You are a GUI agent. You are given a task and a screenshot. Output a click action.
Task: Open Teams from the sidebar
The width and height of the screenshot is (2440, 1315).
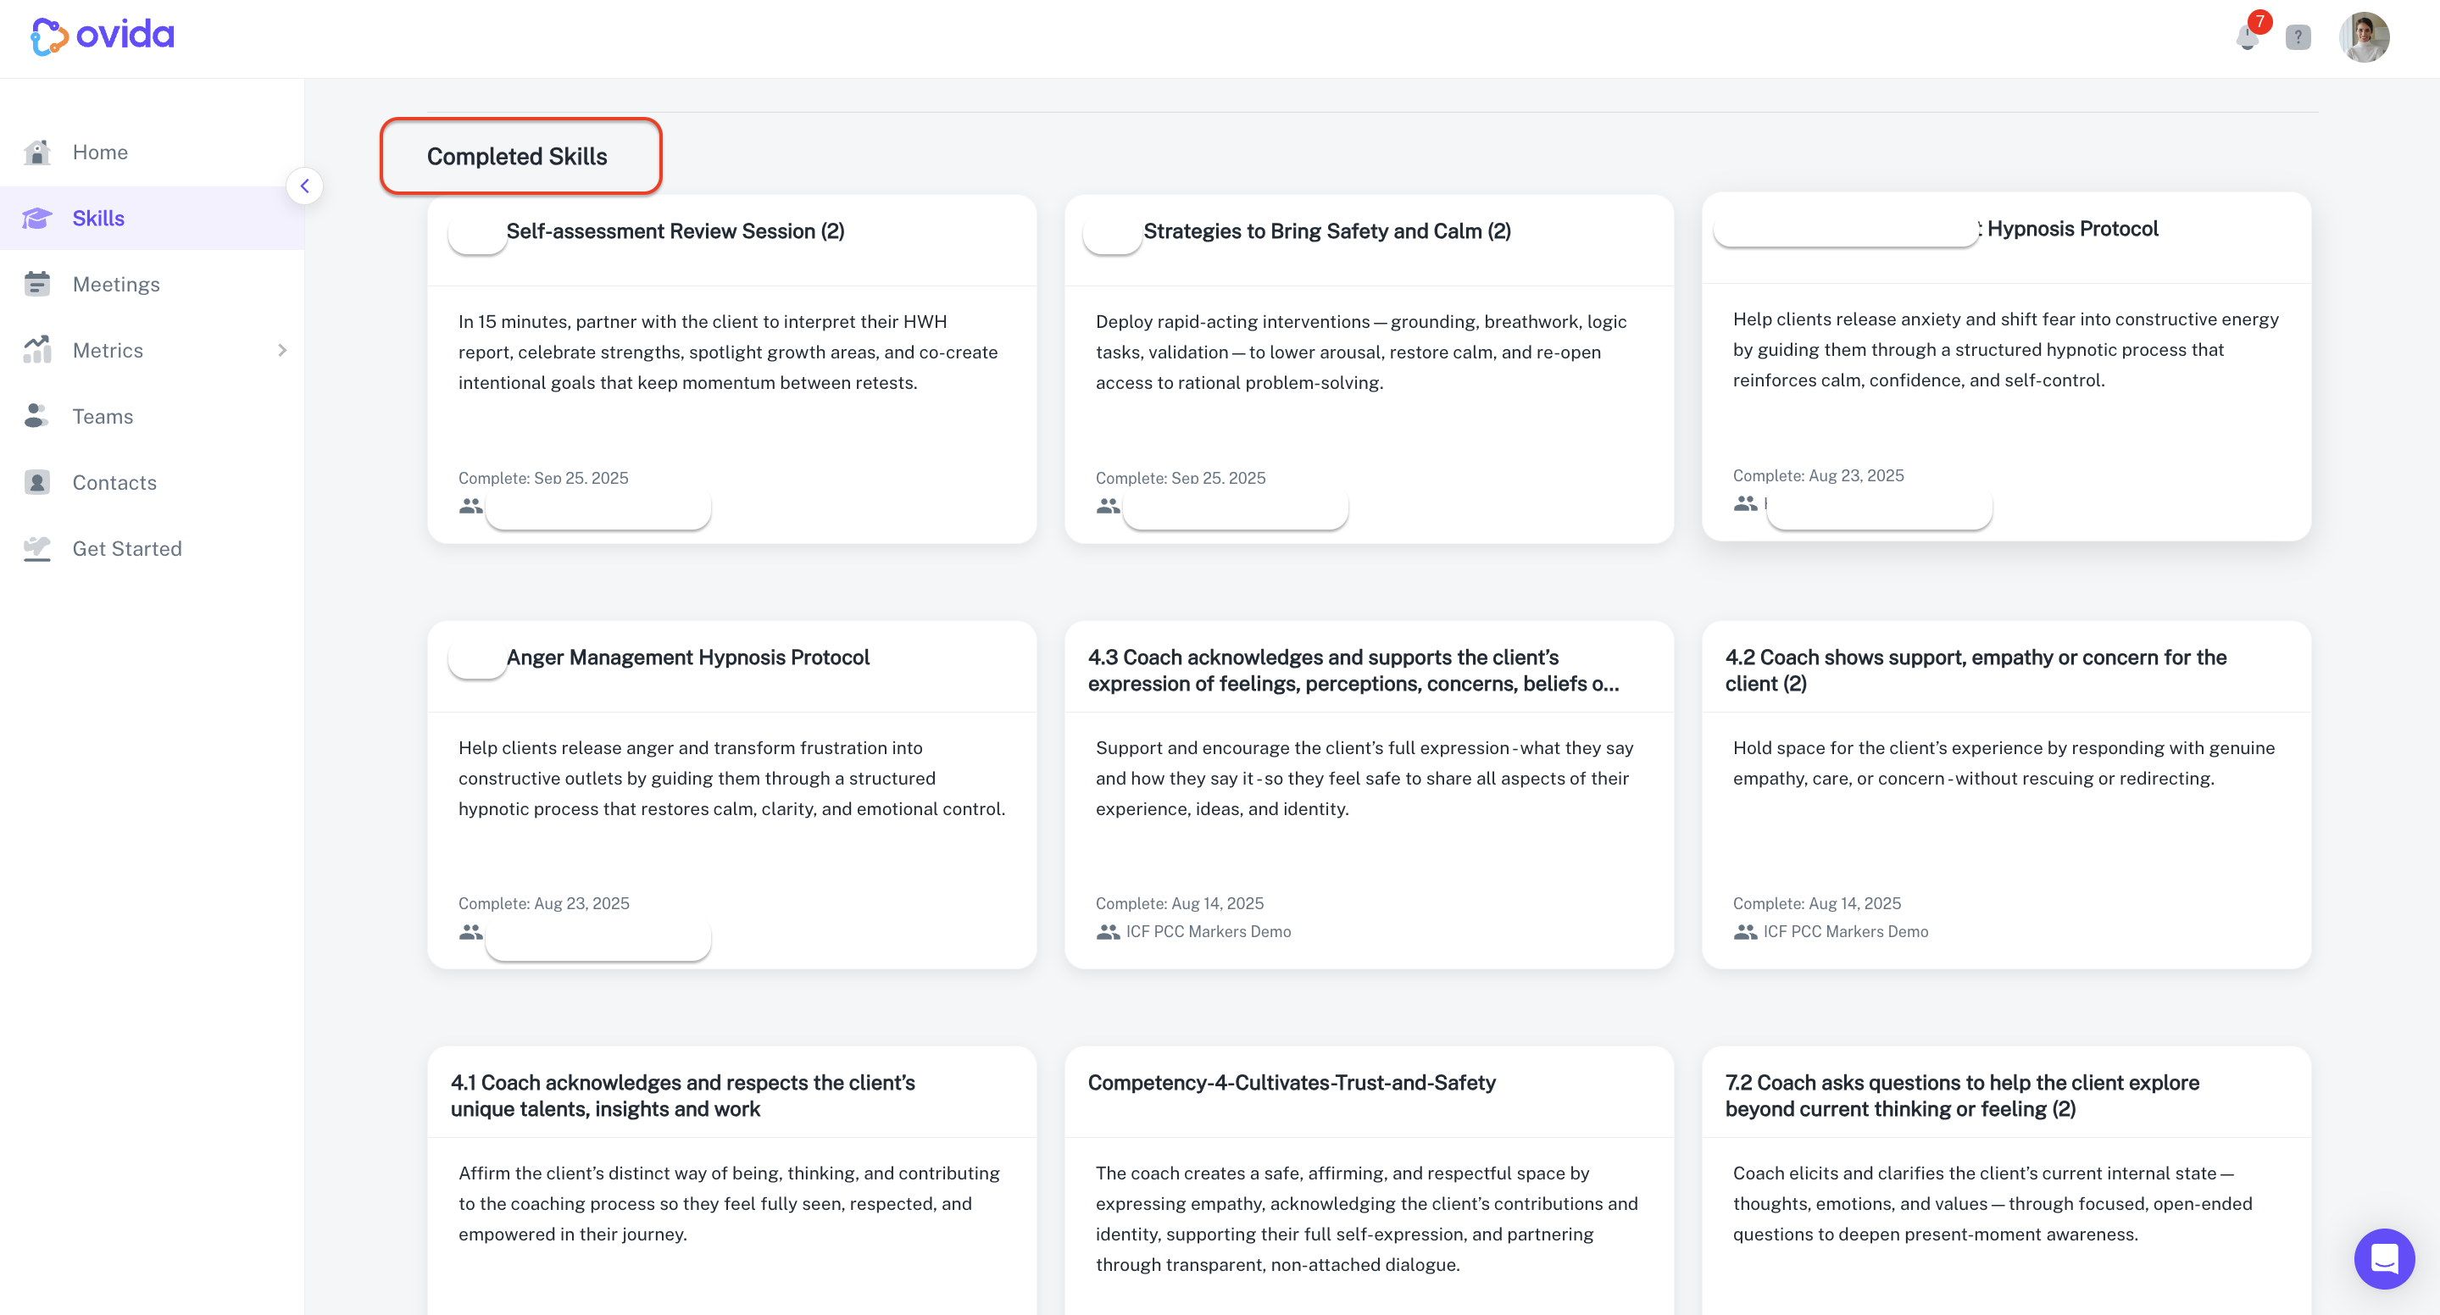click(103, 417)
